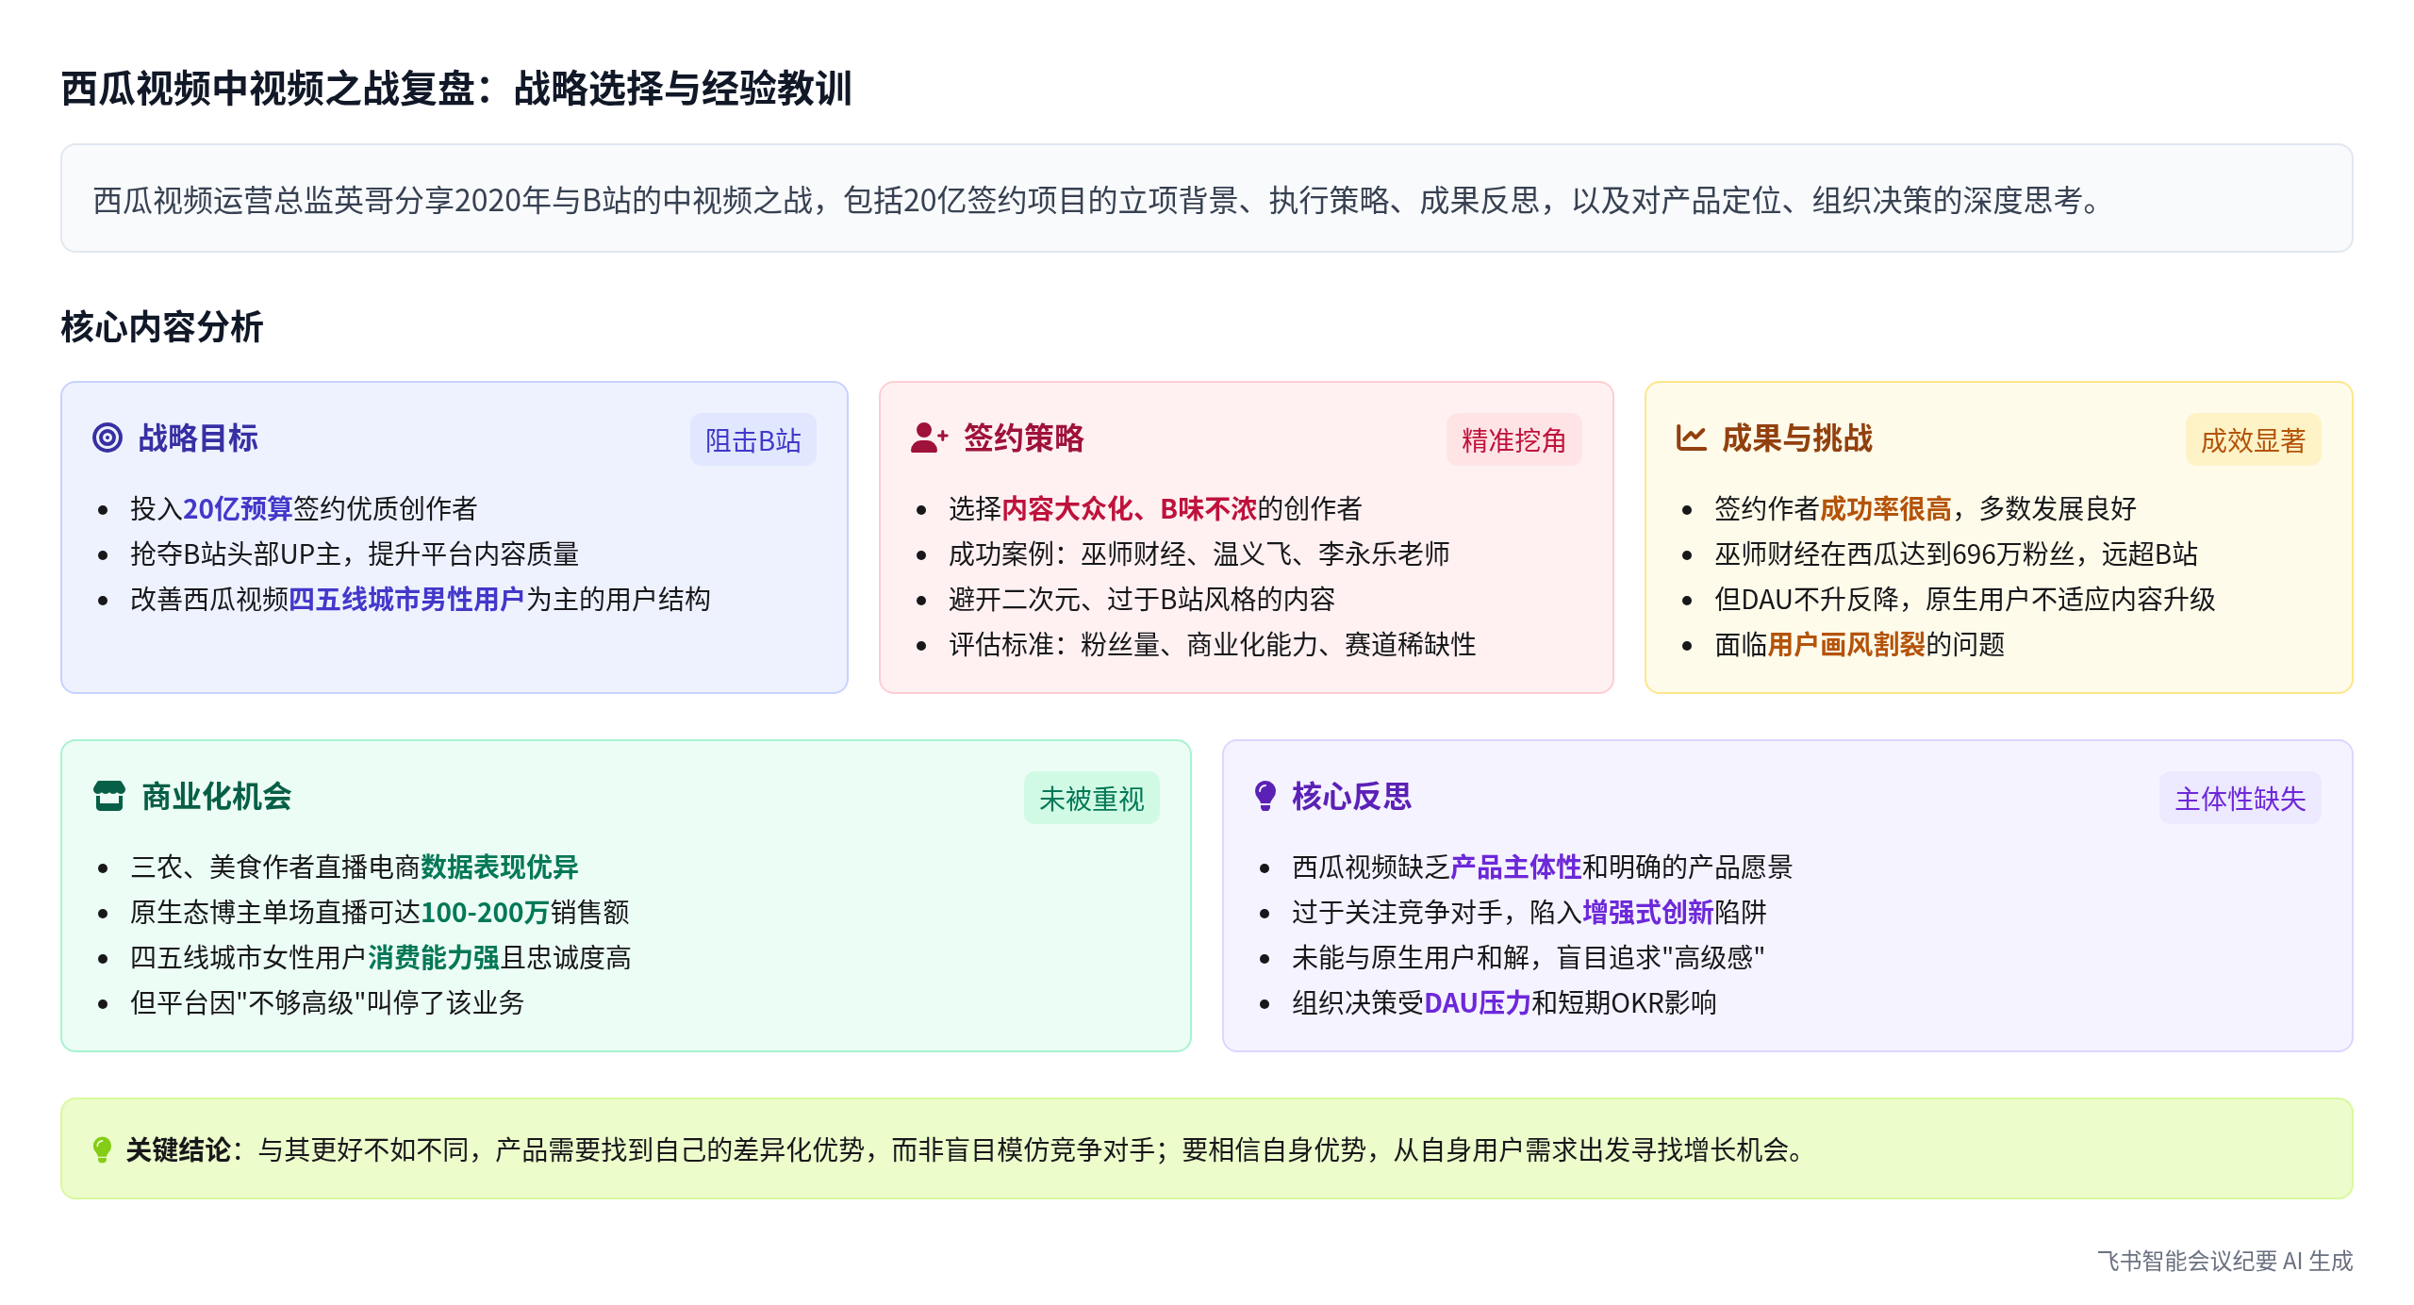
Task: Click the highlighted 20亿预算 text
Action: [238, 508]
